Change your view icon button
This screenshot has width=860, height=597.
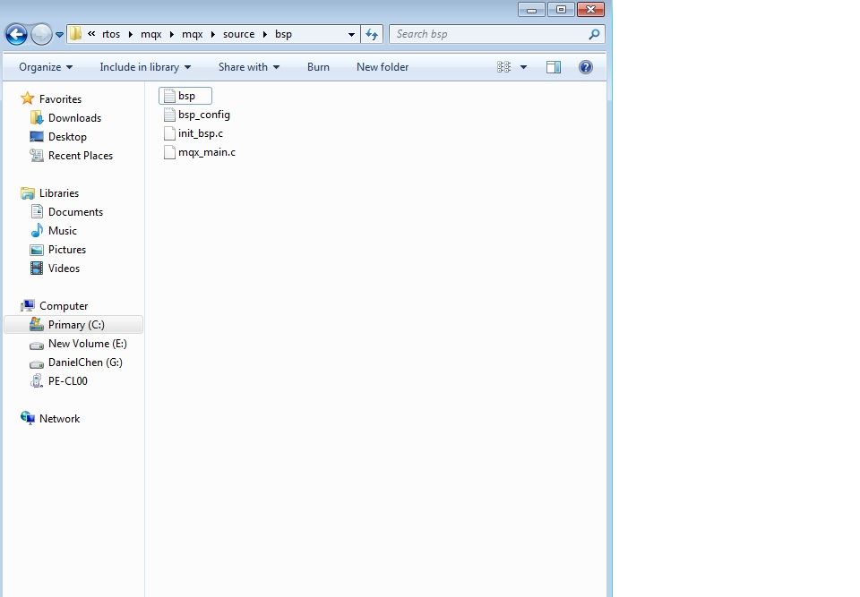[503, 67]
